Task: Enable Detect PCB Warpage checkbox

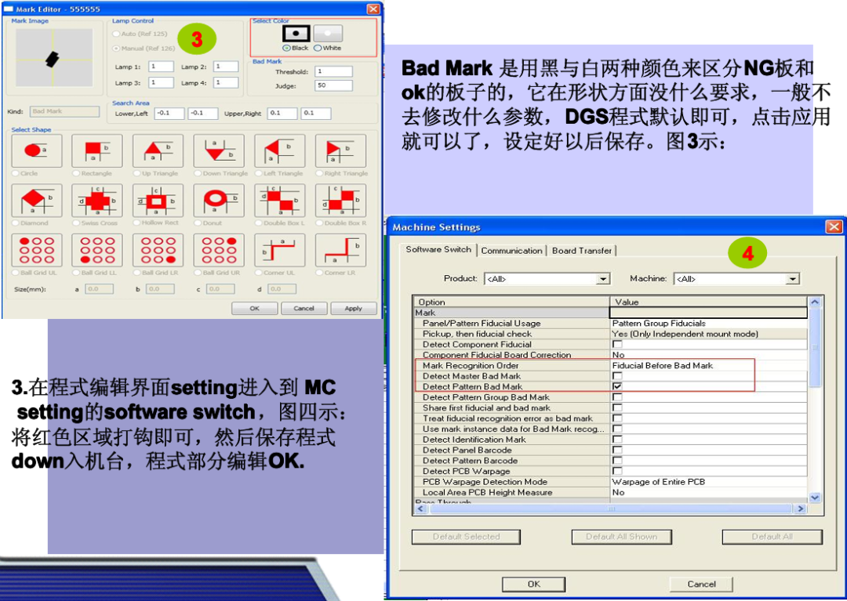Action: tap(617, 471)
